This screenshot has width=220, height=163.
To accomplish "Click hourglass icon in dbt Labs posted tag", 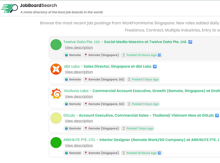I will [129, 79].
